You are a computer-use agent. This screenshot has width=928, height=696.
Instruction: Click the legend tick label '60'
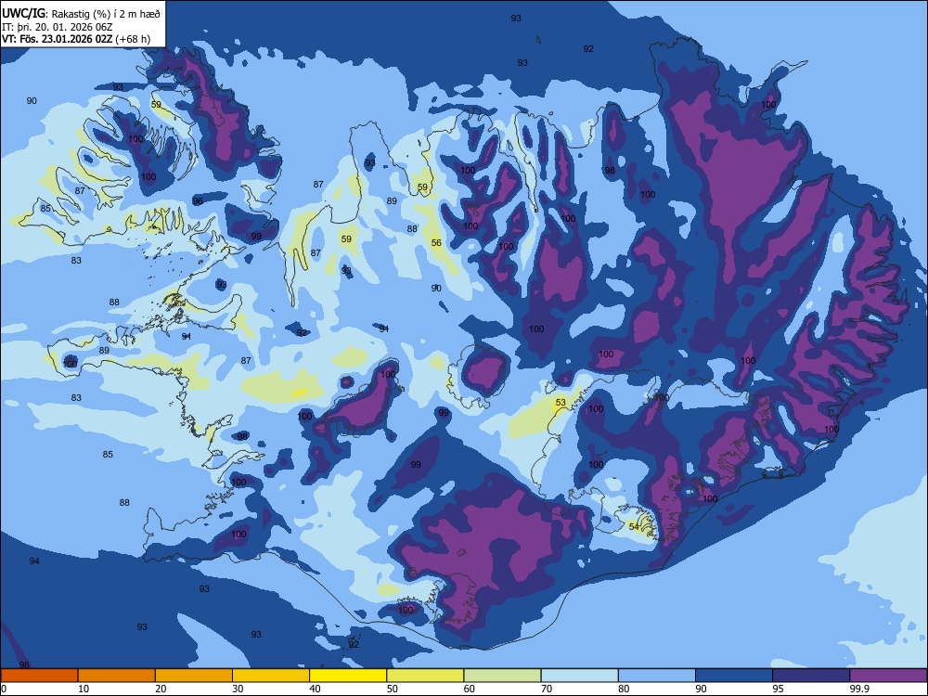click(470, 689)
